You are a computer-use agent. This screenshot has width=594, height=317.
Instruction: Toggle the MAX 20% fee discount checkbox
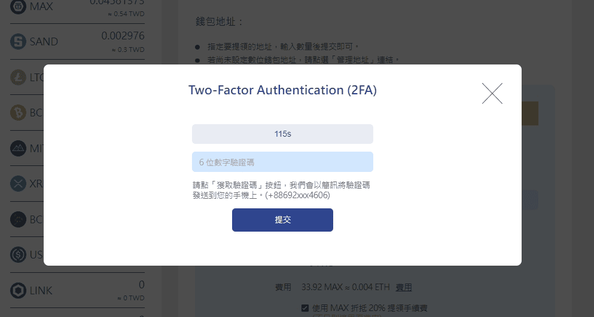pos(305,308)
